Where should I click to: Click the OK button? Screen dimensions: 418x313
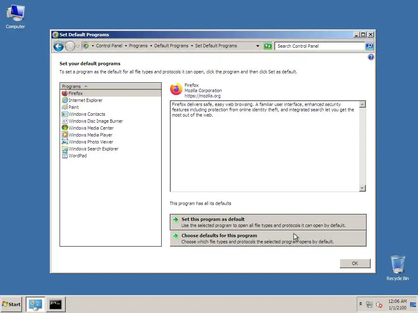[x=355, y=263]
